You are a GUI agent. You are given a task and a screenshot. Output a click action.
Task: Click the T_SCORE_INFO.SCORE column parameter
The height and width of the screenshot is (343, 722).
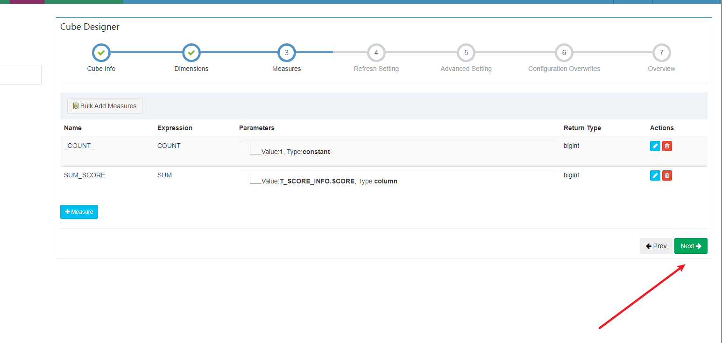tap(329, 181)
